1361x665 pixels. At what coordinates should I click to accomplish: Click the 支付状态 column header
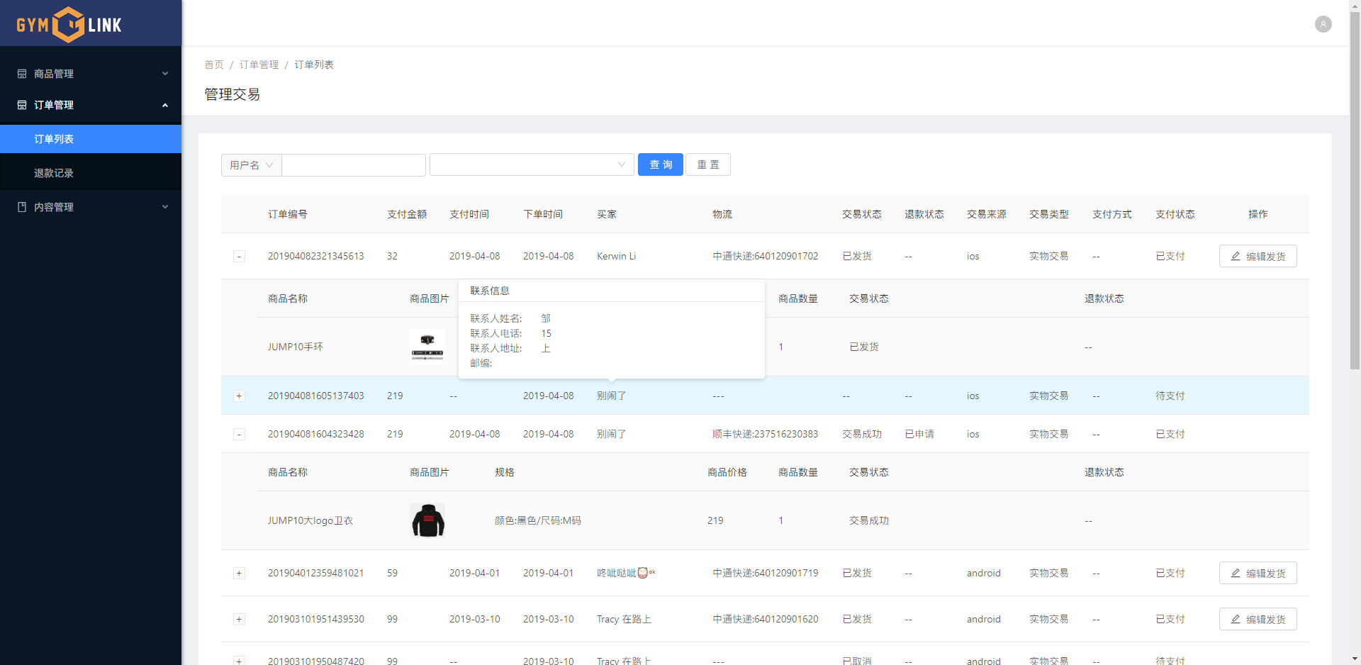point(1175,214)
